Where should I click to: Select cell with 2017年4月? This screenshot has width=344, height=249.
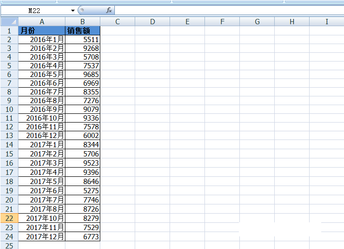point(42,172)
